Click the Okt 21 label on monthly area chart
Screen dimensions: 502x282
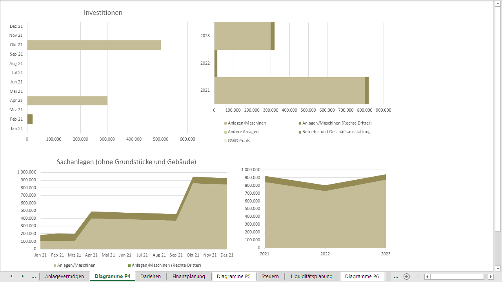tap(193, 255)
